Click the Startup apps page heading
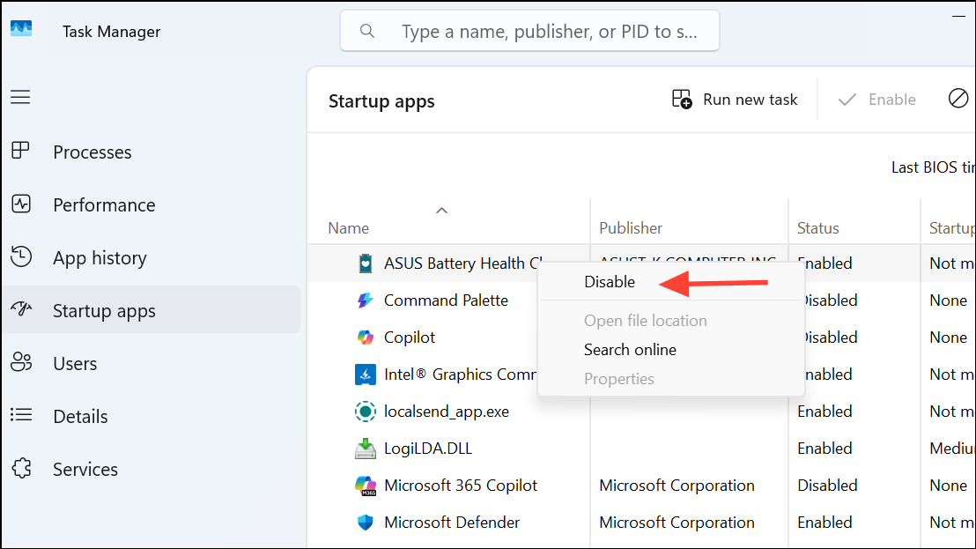The image size is (976, 549). pyautogui.click(x=381, y=100)
